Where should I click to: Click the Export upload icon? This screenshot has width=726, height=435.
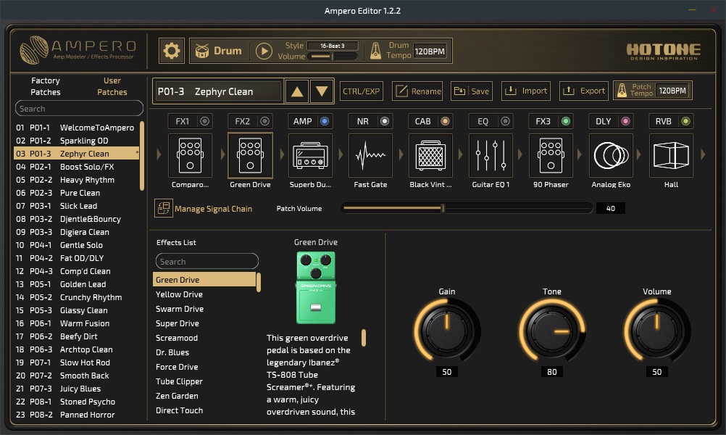569,91
